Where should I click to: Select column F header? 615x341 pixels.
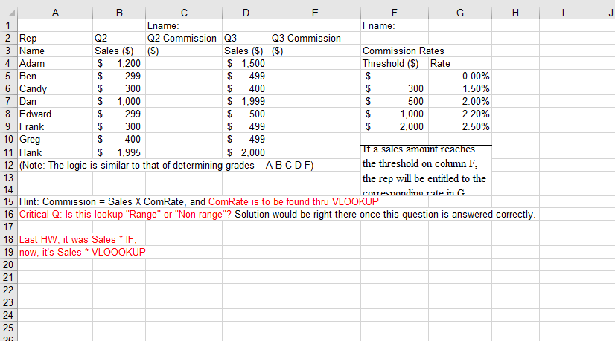(394, 13)
